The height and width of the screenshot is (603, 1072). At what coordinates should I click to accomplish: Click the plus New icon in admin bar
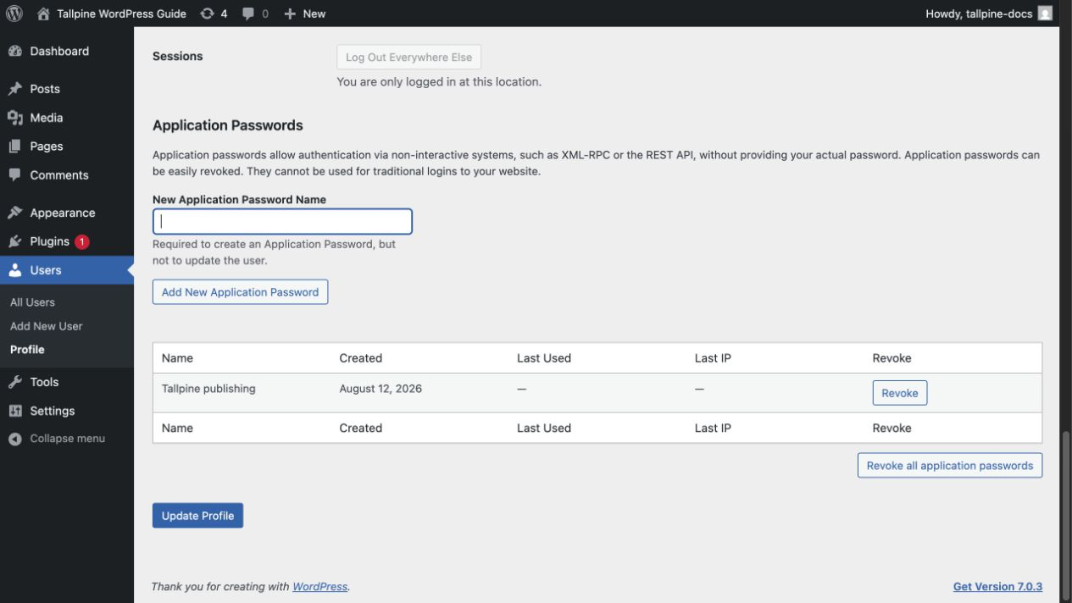[x=290, y=14]
